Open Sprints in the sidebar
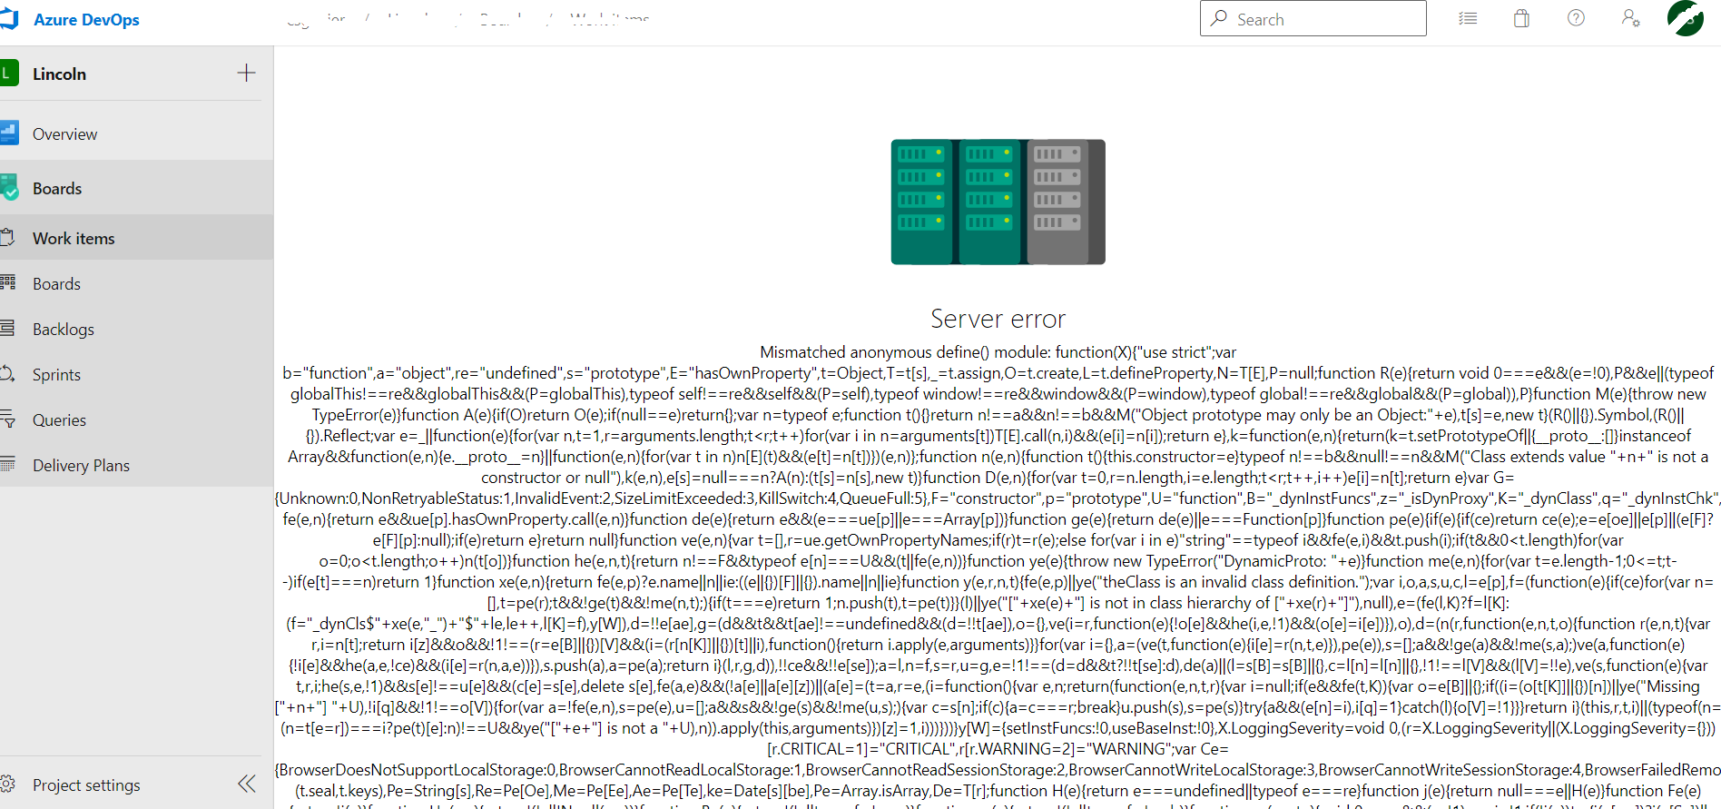This screenshot has height=809, width=1721. coord(136,374)
